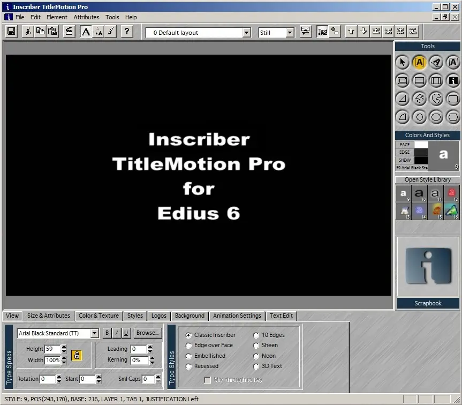Select the black i logo tool
This screenshot has width=462, height=405.
point(453,81)
